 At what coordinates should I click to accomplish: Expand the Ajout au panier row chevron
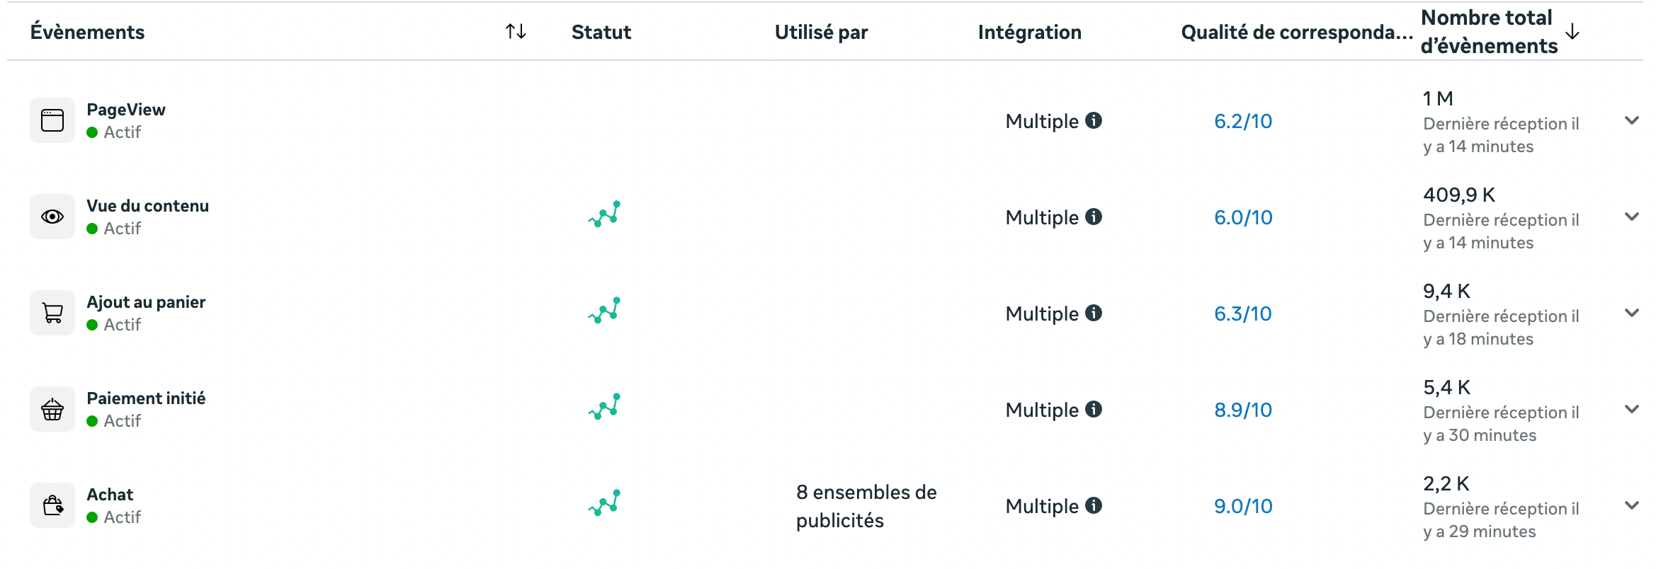click(1632, 313)
